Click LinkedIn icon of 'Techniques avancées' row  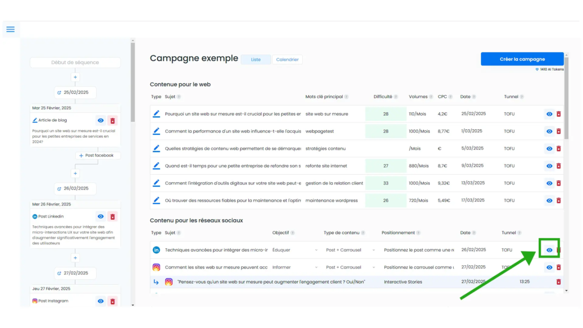[156, 250]
